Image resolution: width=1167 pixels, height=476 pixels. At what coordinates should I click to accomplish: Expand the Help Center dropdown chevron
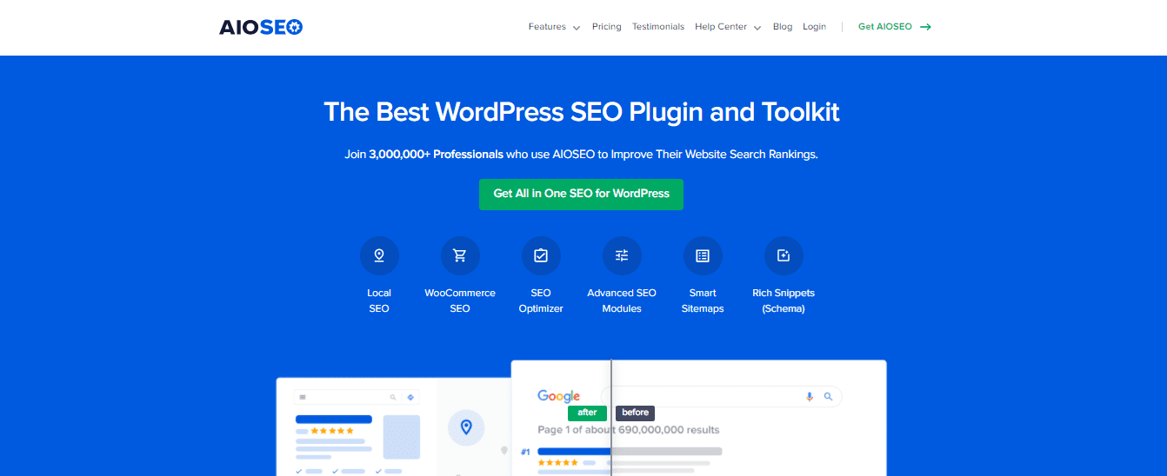tap(757, 28)
